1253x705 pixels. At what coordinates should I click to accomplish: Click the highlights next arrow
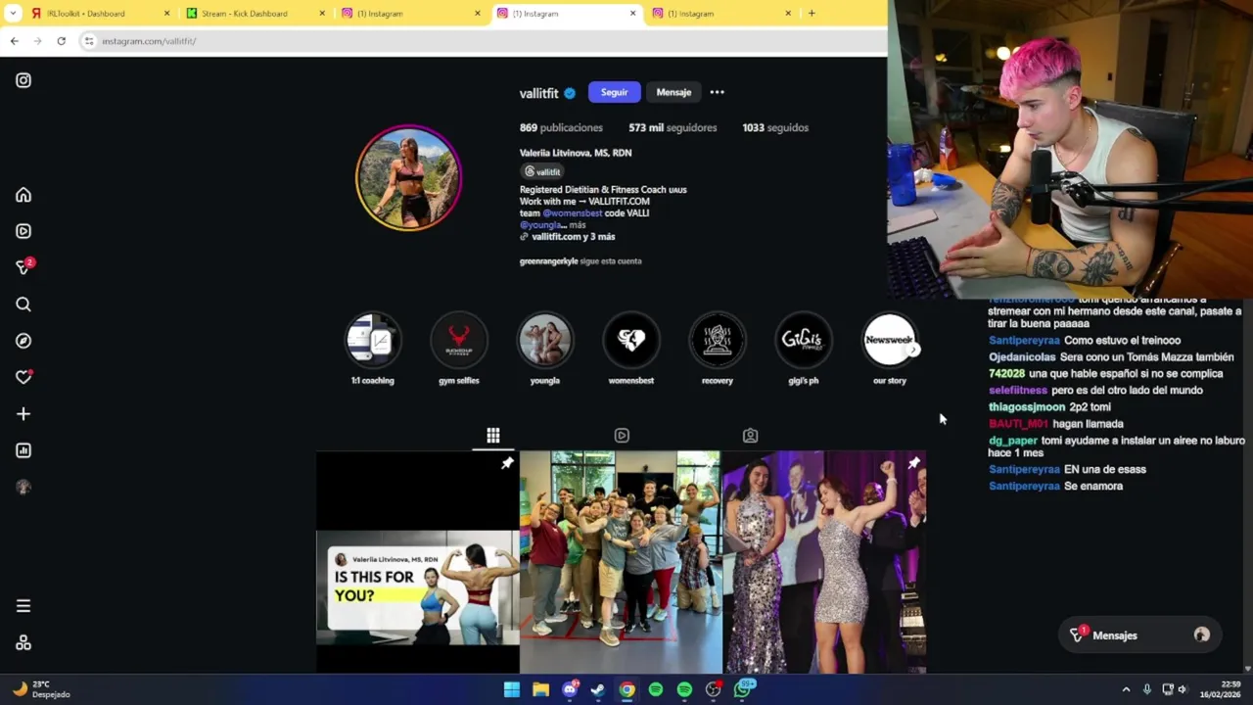[913, 350]
